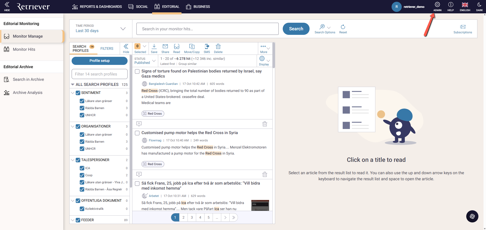486x230 pixels.
Task: Save selected articles
Action: (154, 48)
